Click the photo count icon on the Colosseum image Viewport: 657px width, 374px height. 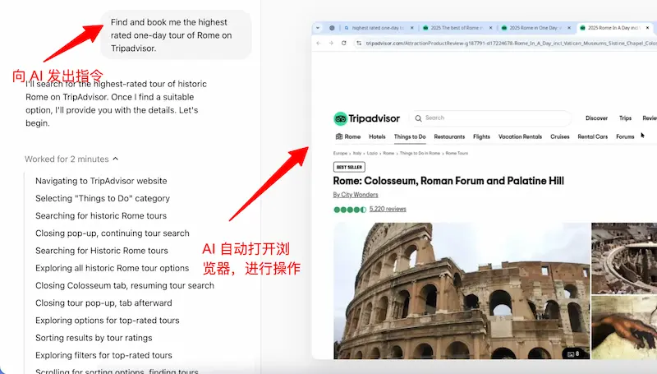572,353
